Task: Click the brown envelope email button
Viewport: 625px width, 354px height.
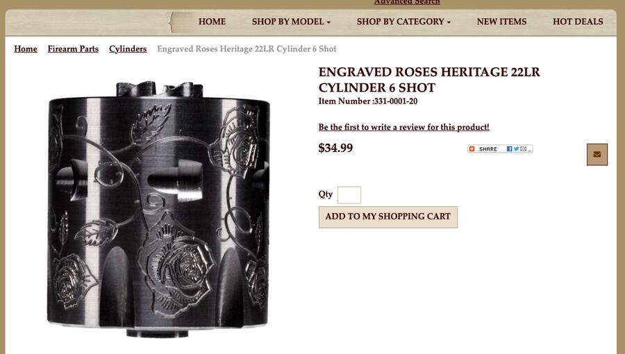Action: click(597, 155)
